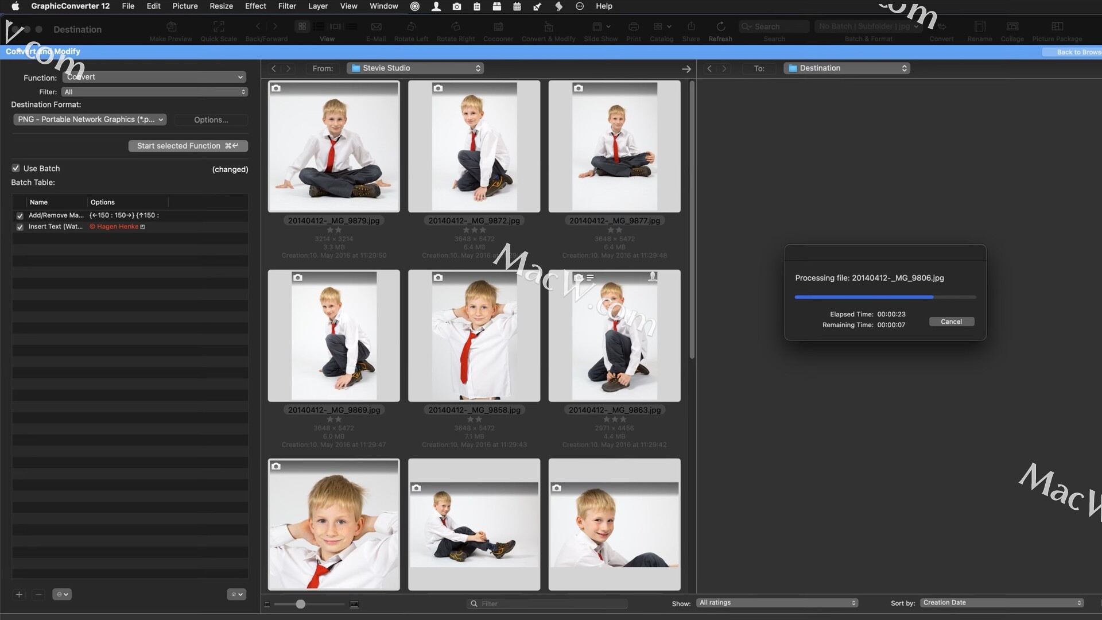Screen dimensions: 1102x620
Task: Click the largest thumbnail size icon
Action: [354, 604]
